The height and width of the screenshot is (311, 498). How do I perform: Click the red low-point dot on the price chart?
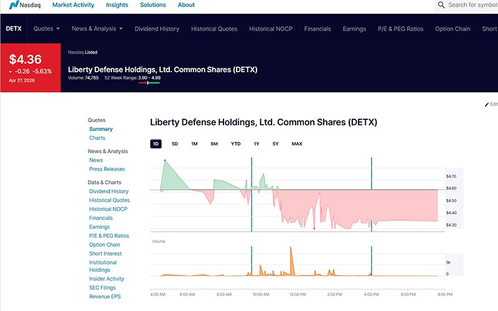point(314,228)
